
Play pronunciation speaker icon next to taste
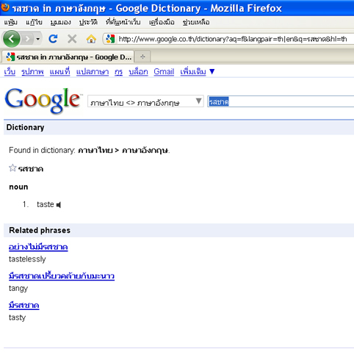[59, 205]
